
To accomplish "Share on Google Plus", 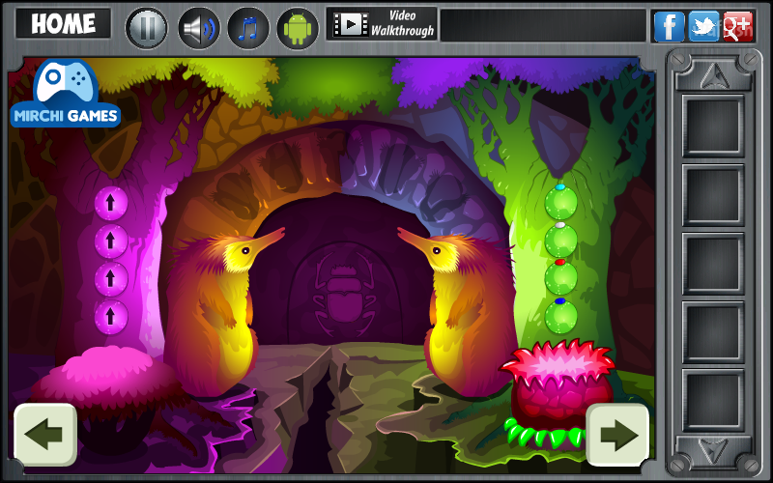I will [x=738, y=26].
